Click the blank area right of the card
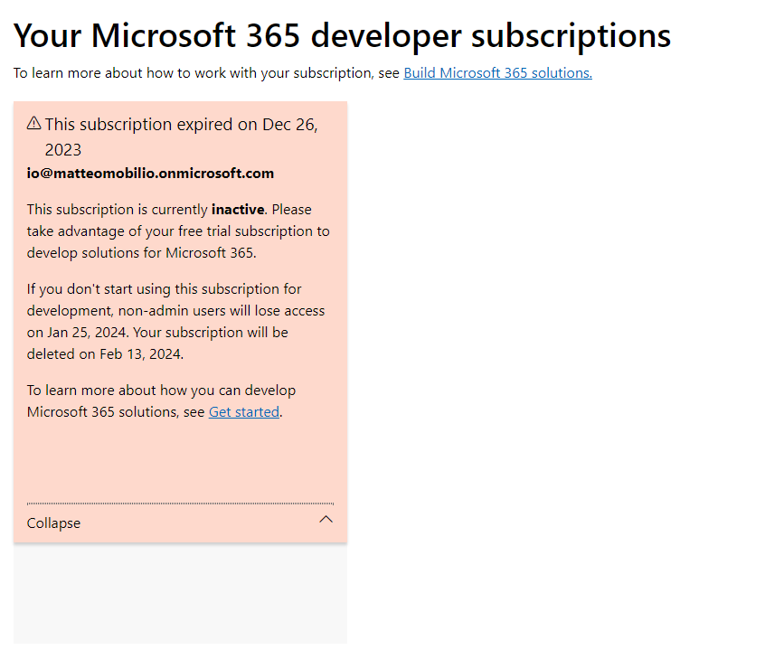Screen dimensions: 765x659 tap(543, 316)
